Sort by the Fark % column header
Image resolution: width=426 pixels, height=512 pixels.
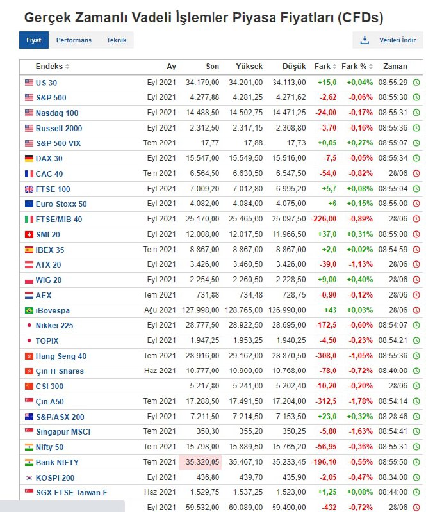(x=357, y=67)
